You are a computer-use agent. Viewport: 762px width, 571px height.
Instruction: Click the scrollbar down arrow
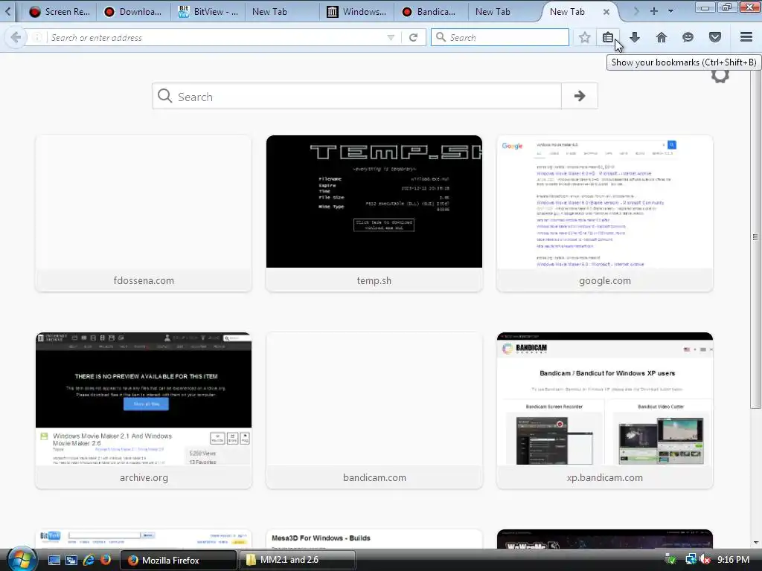tap(756, 542)
